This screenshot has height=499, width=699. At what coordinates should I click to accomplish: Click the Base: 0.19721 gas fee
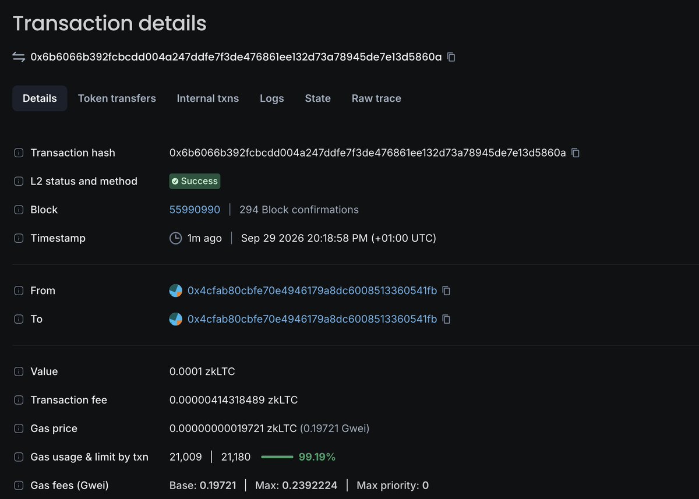tap(203, 486)
